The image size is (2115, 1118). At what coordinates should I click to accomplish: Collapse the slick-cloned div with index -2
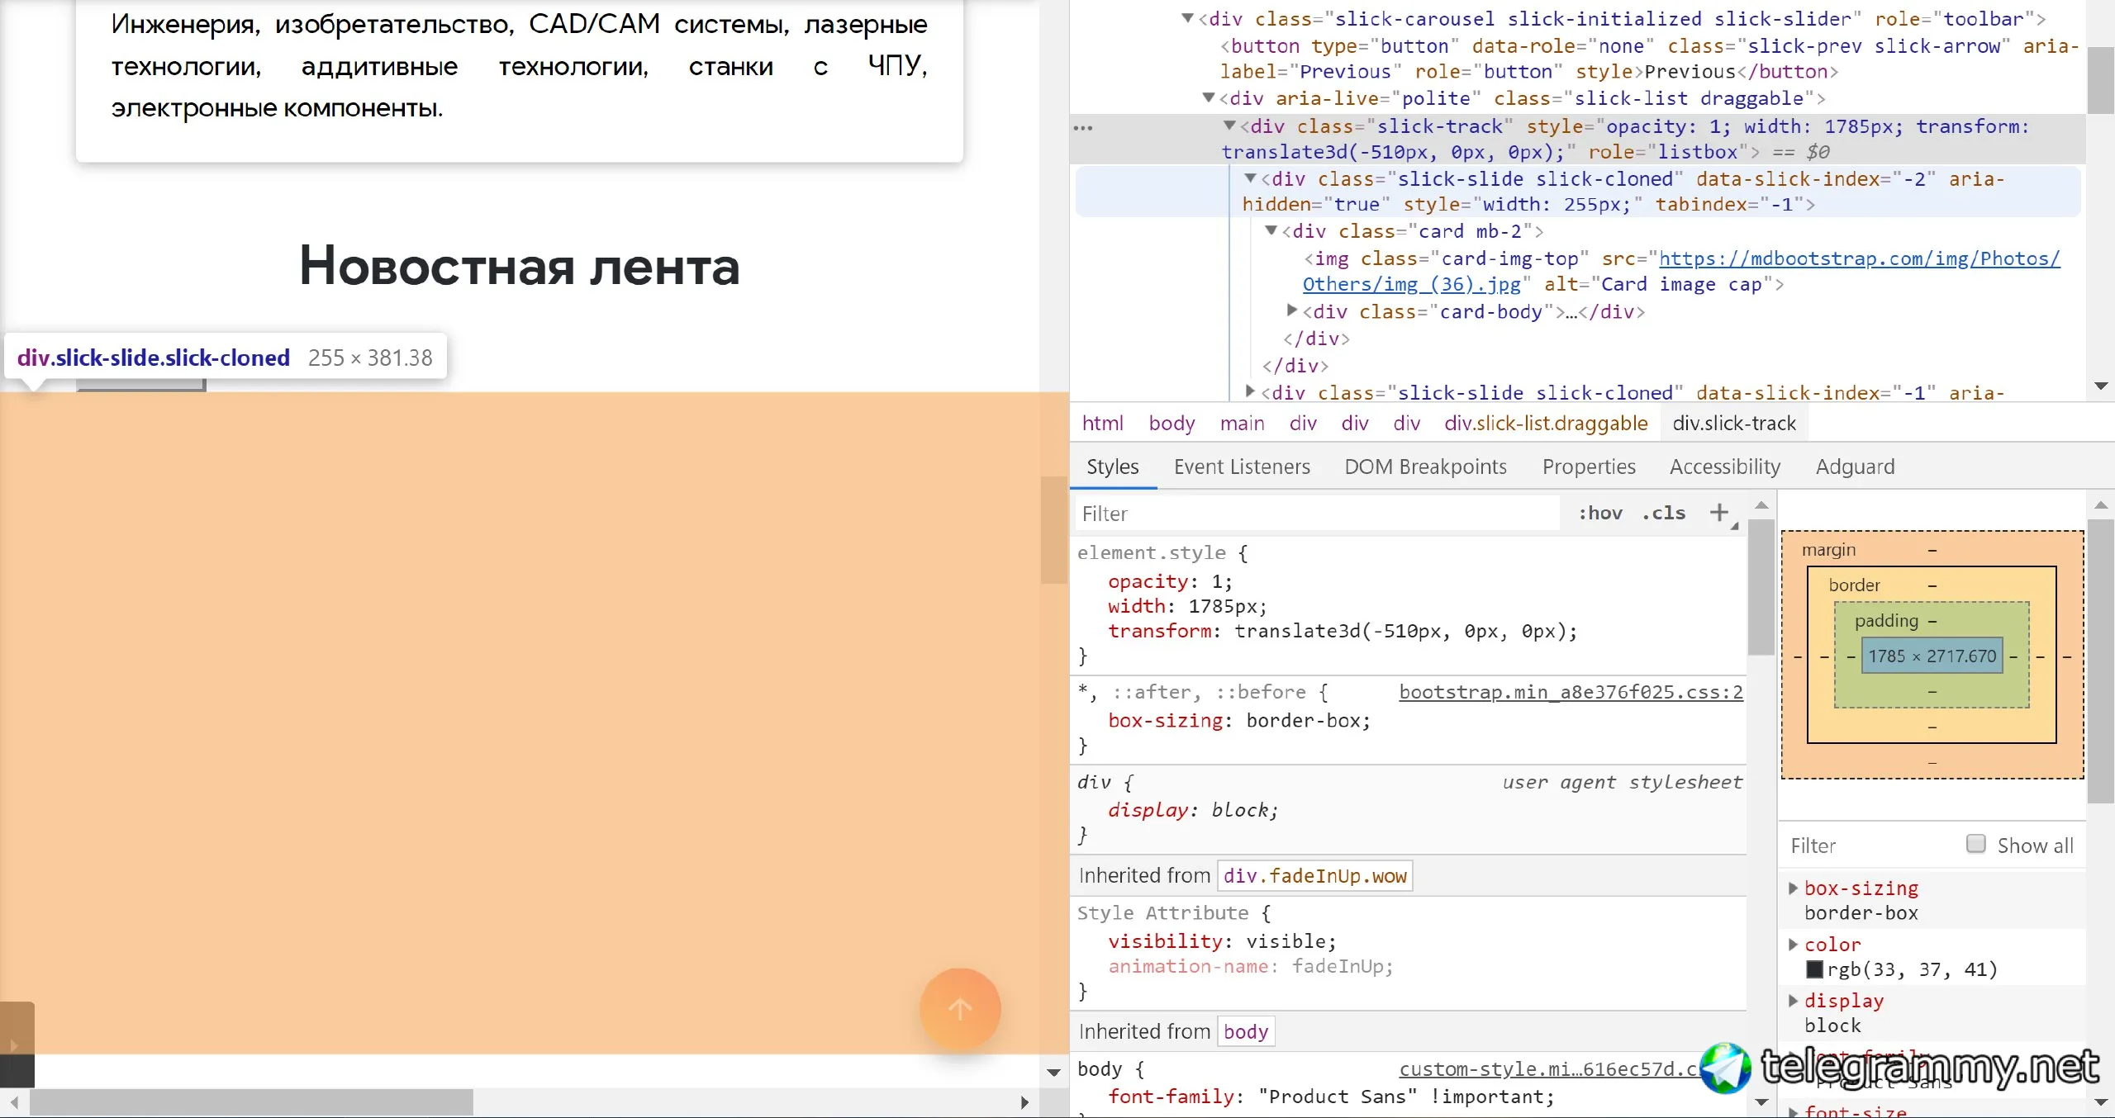1251,178
